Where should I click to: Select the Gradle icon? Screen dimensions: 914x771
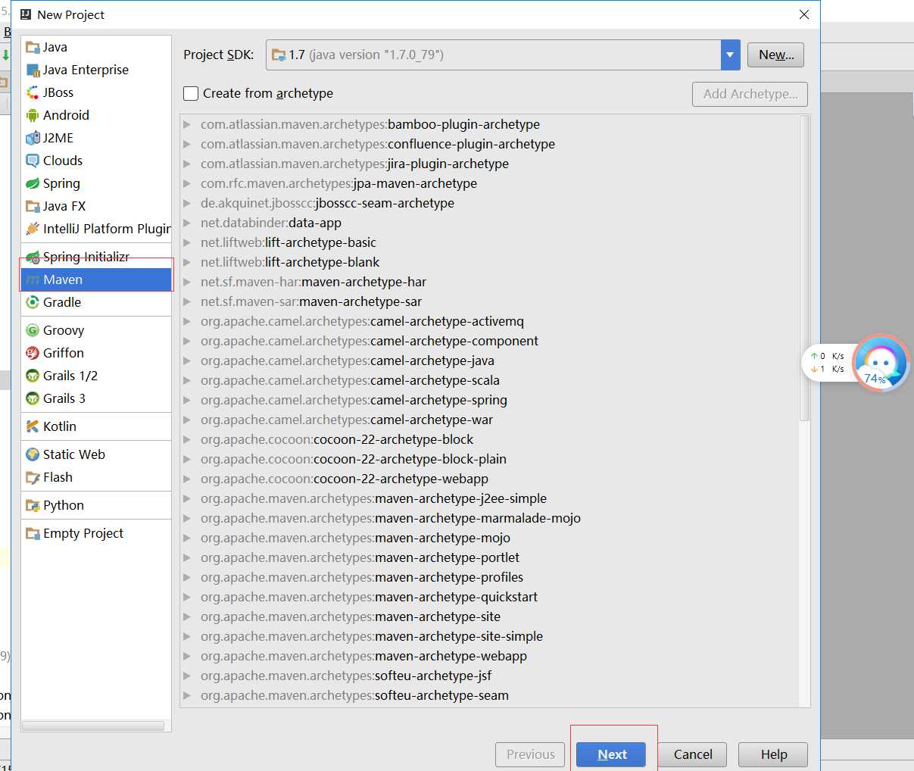(x=33, y=302)
